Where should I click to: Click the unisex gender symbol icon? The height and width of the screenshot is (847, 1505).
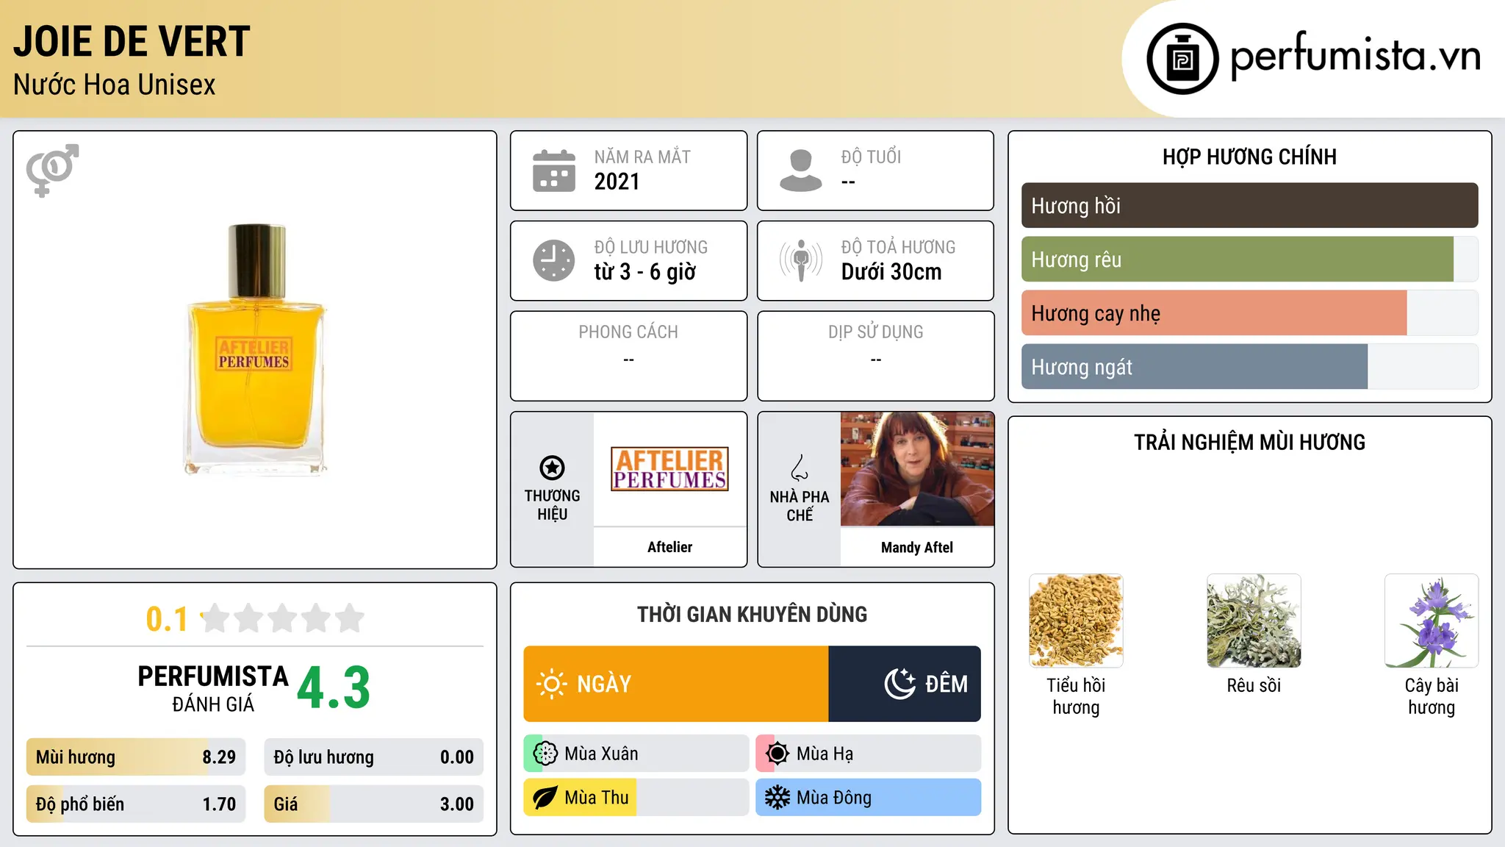[x=52, y=170]
